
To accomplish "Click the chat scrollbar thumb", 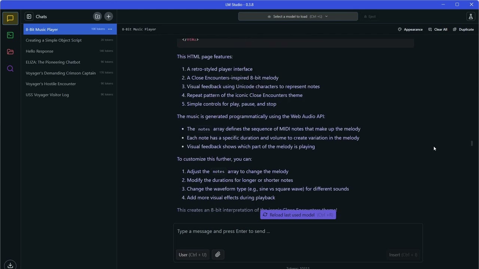I will tap(472, 143).
